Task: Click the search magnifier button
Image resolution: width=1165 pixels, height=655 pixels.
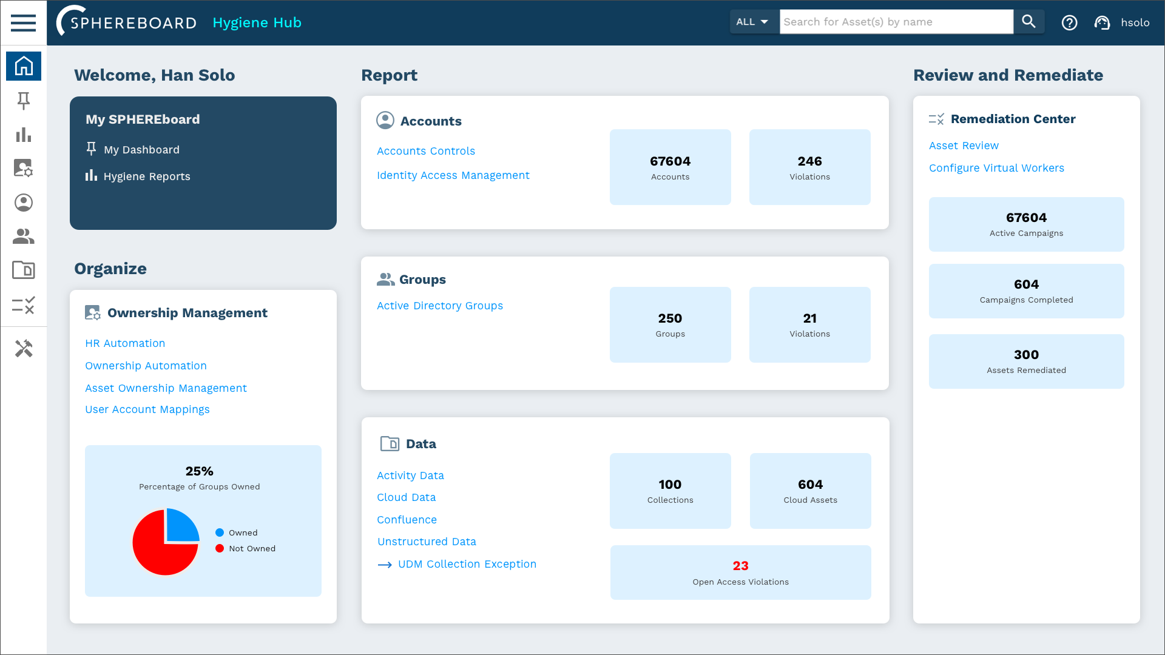Action: [1028, 22]
